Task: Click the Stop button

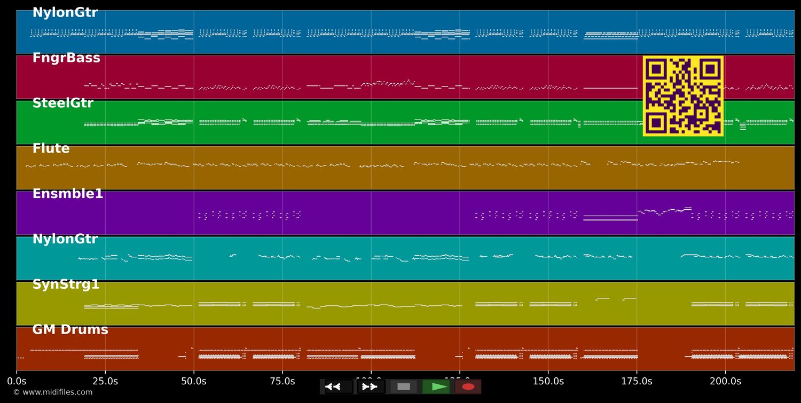Action: (404, 386)
